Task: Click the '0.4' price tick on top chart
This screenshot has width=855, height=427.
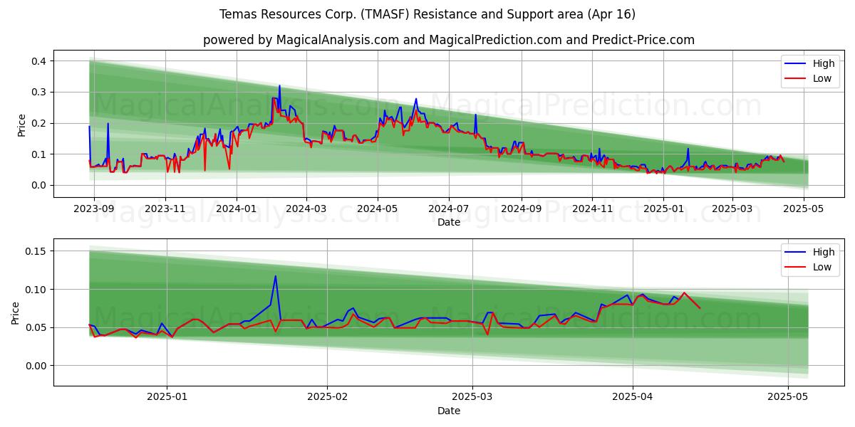Action: [40, 61]
